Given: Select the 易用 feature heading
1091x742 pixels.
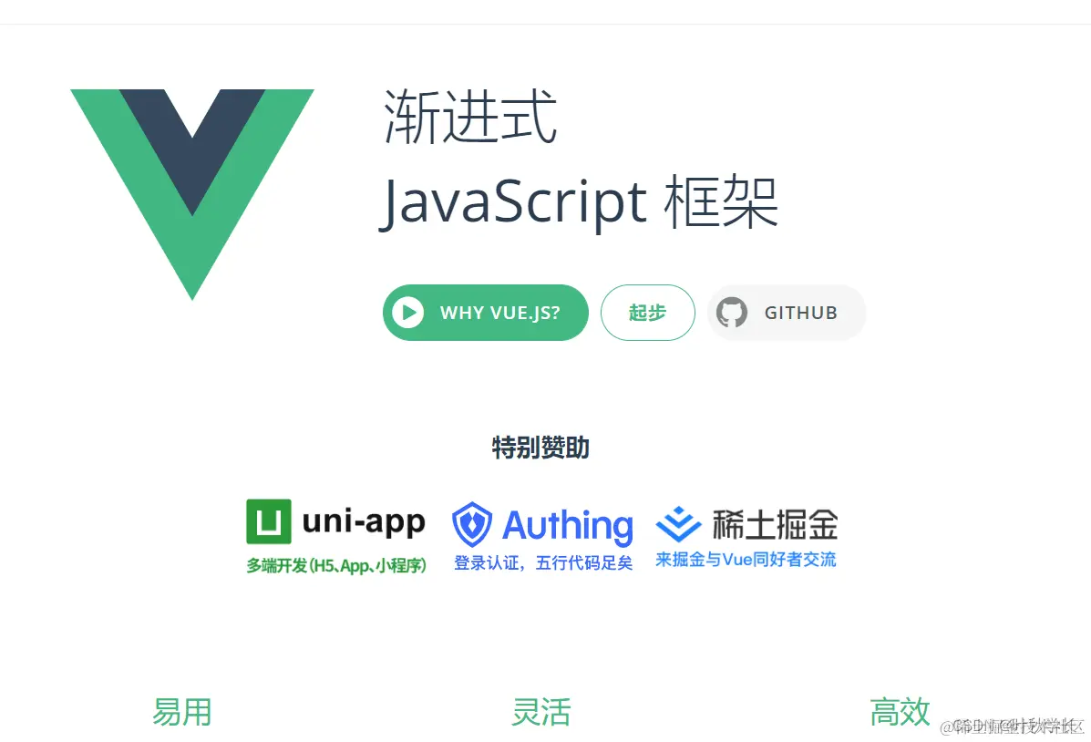Looking at the screenshot, I should point(181,712).
